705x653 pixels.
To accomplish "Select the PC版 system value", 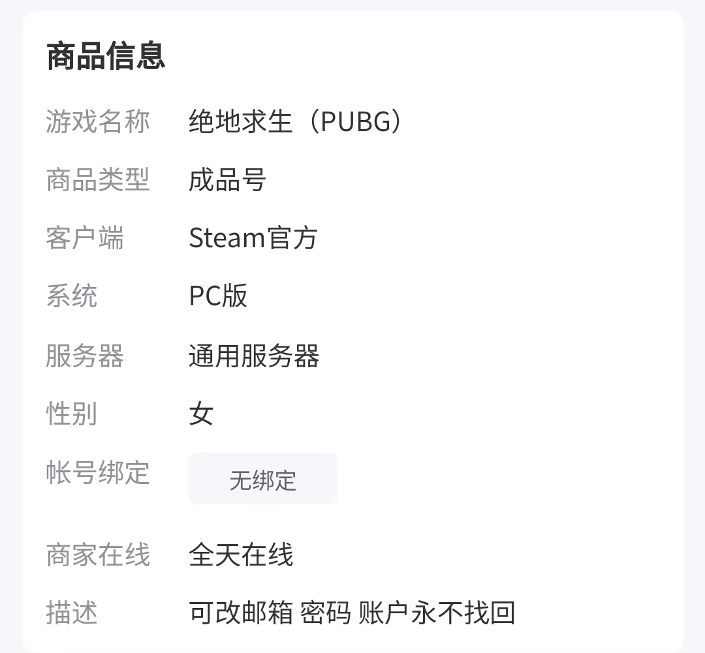I will pyautogui.click(x=218, y=297).
